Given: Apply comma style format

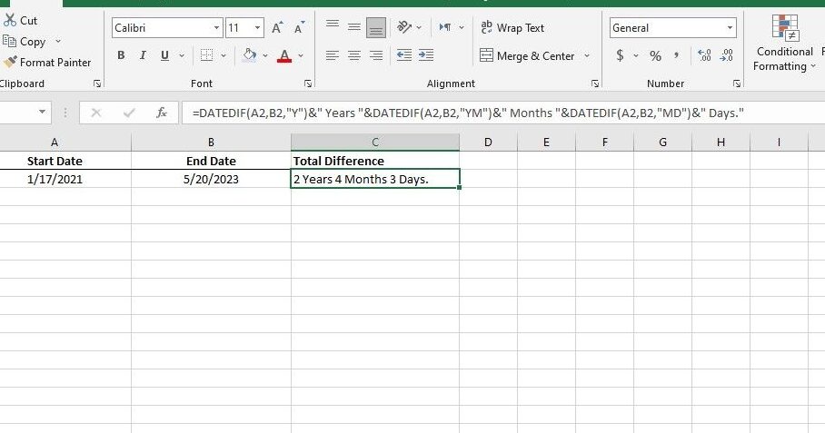Looking at the screenshot, I should click(x=677, y=55).
